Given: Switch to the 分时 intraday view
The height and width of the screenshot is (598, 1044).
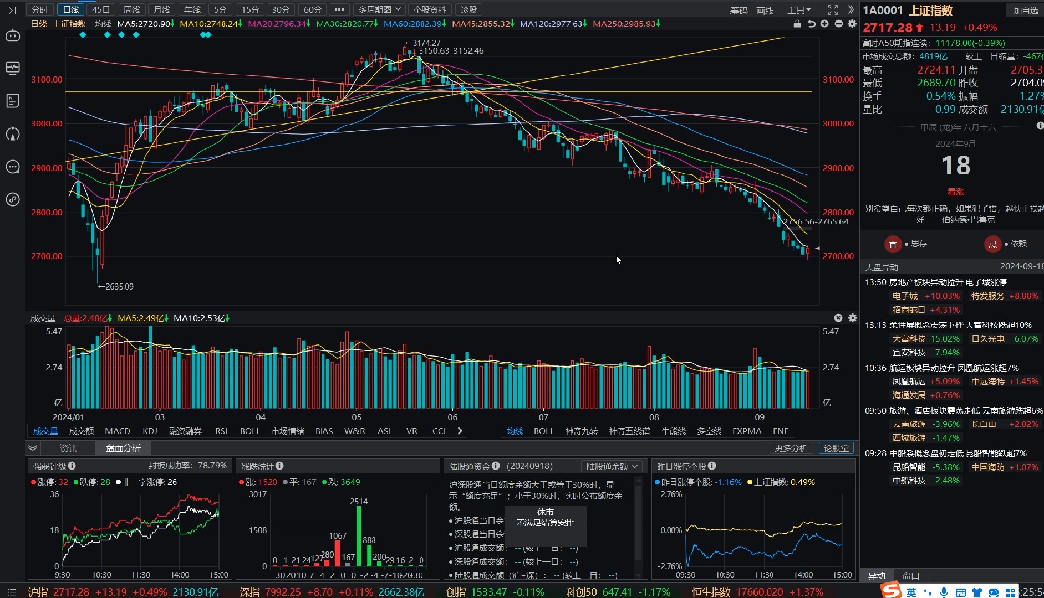Looking at the screenshot, I should pos(40,9).
